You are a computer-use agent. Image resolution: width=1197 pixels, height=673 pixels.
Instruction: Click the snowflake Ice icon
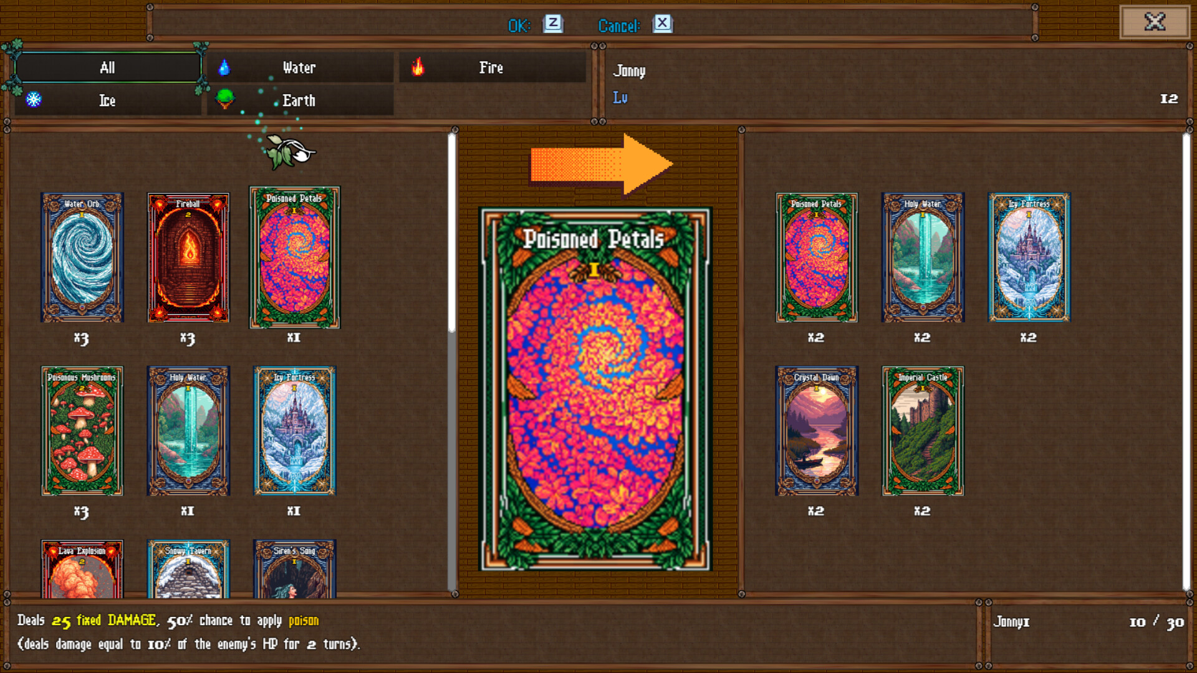coord(34,100)
